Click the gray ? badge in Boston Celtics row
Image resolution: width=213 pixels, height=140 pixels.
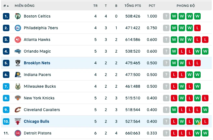(166, 16)
